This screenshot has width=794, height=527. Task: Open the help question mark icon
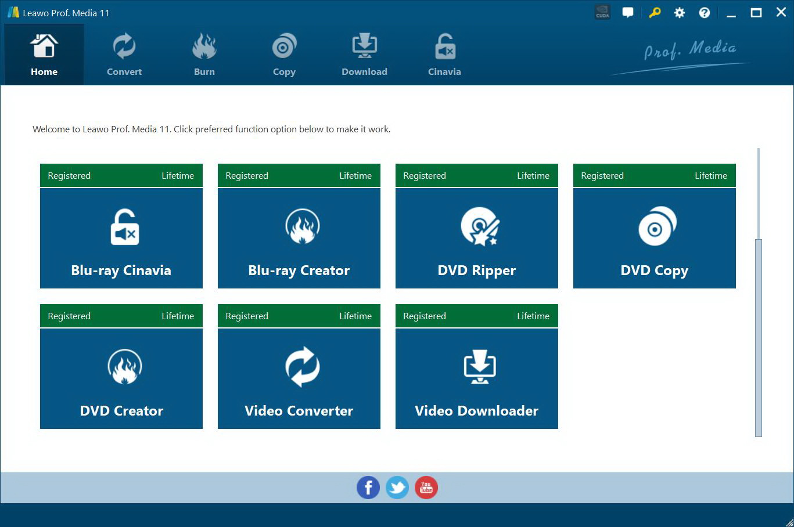pos(704,12)
